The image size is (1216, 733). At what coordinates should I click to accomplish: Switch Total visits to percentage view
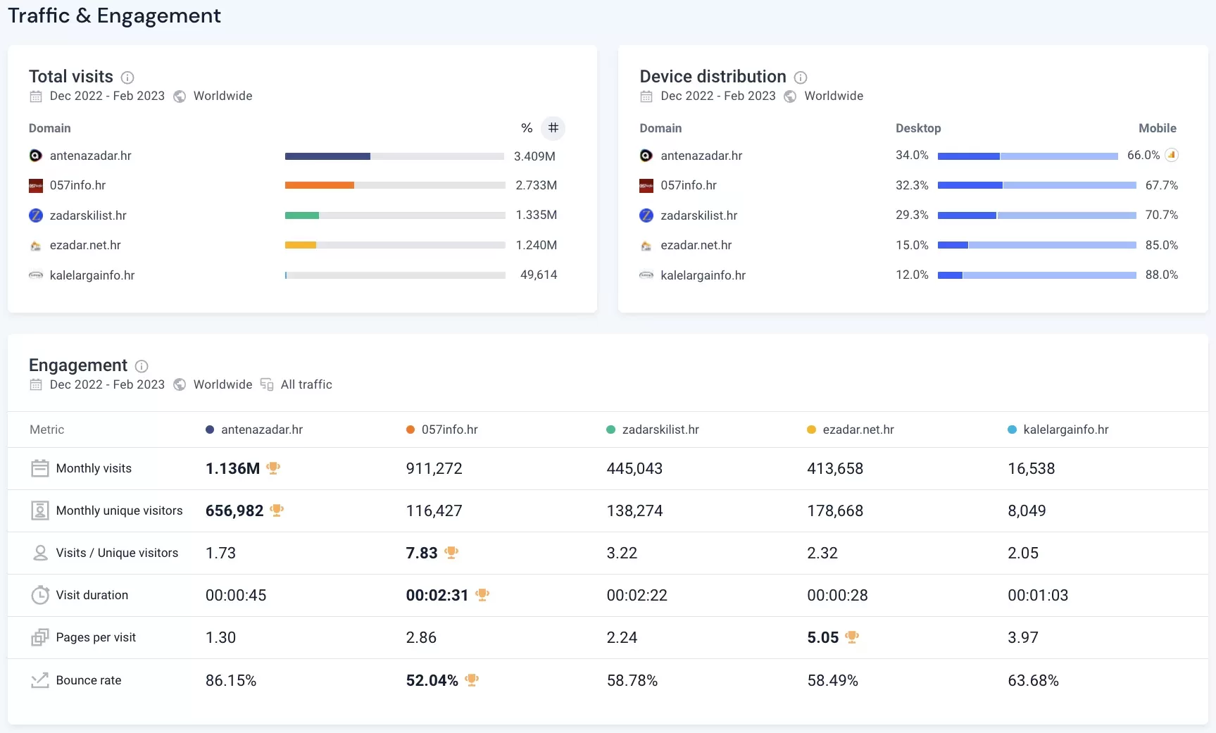point(527,128)
